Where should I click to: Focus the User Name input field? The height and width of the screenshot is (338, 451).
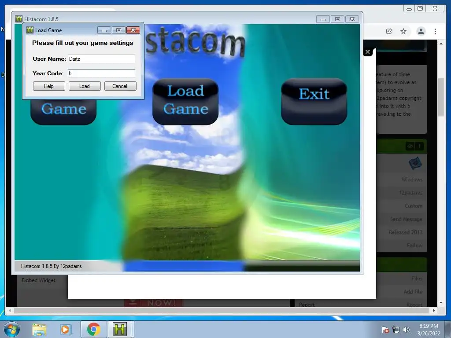[102, 59]
